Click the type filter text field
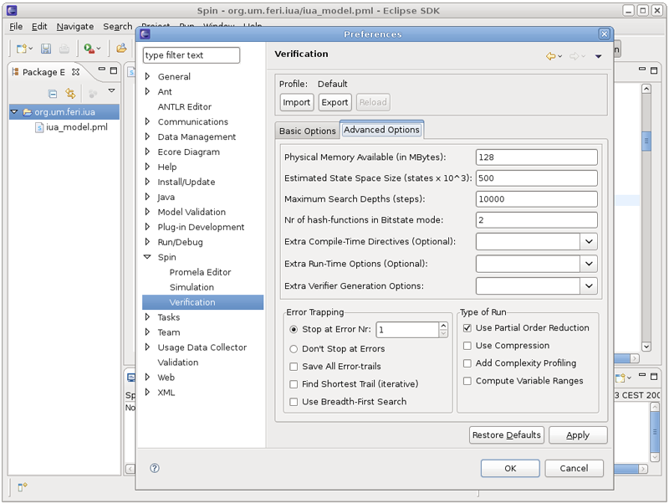Screen dimensions: 669x504 [x=191, y=54]
